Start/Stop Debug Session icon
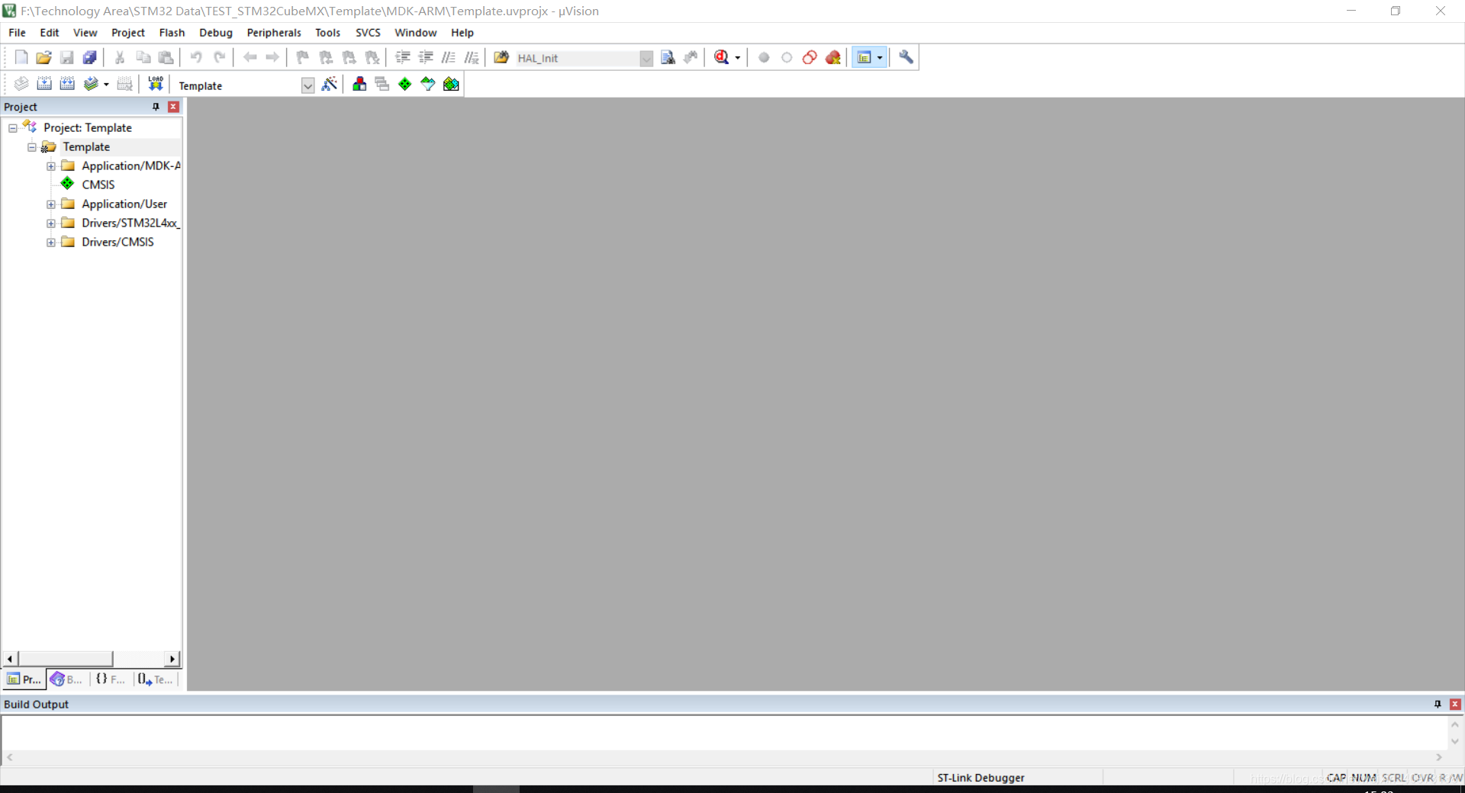The image size is (1465, 793). click(x=722, y=57)
